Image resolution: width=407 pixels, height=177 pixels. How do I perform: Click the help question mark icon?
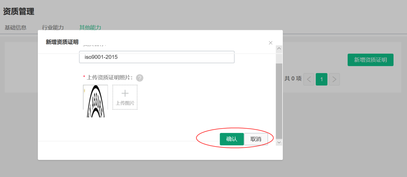[140, 78]
